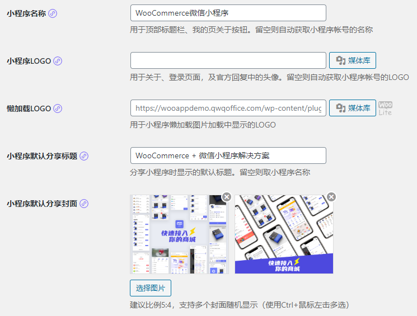Focus the empty 小程序LOGO input field
The width and height of the screenshot is (417, 316).
click(x=228, y=60)
